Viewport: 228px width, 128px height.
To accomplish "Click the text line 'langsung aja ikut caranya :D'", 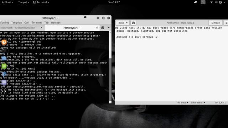I will tap(136, 37).
